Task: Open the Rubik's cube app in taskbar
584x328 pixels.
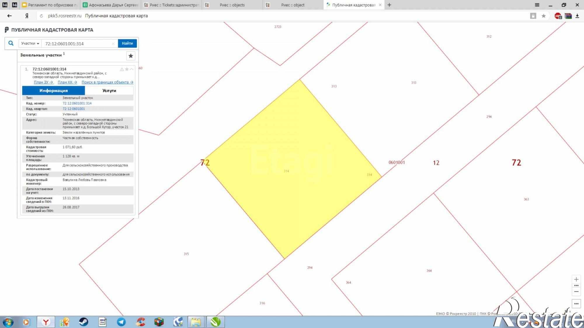Action: [159, 322]
